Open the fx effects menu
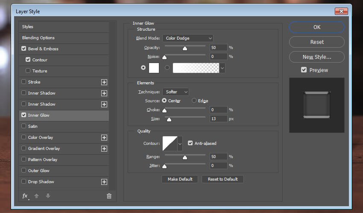The image size is (363, 213). tap(25, 196)
